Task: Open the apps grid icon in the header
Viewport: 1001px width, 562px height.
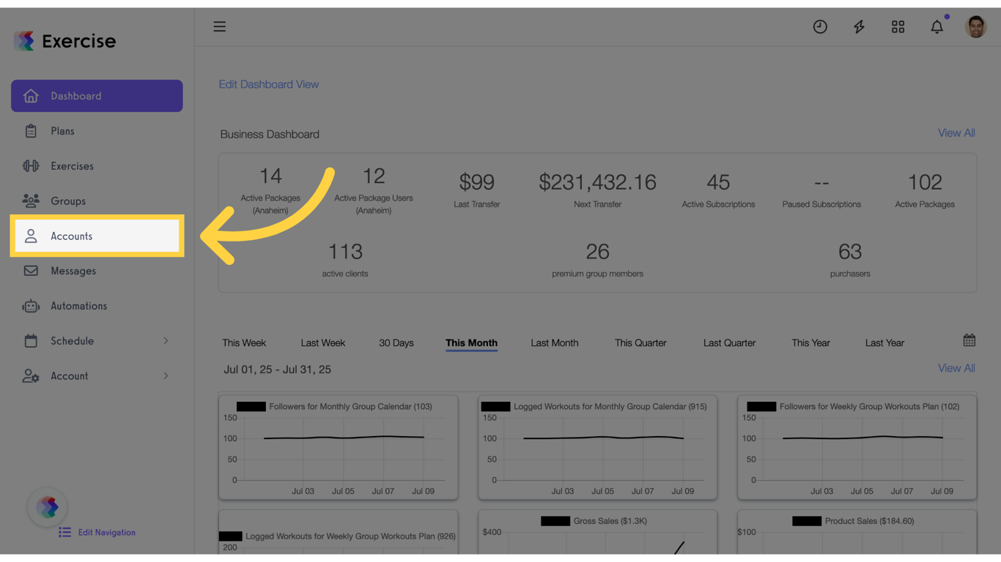Action: [898, 26]
